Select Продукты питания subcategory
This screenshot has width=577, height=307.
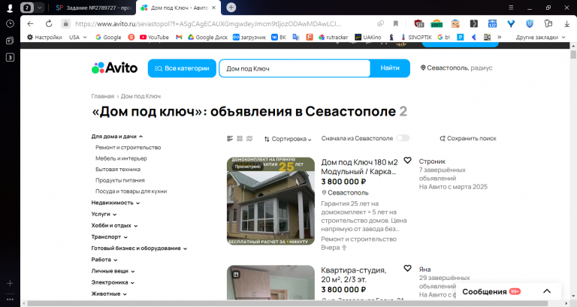(x=120, y=181)
